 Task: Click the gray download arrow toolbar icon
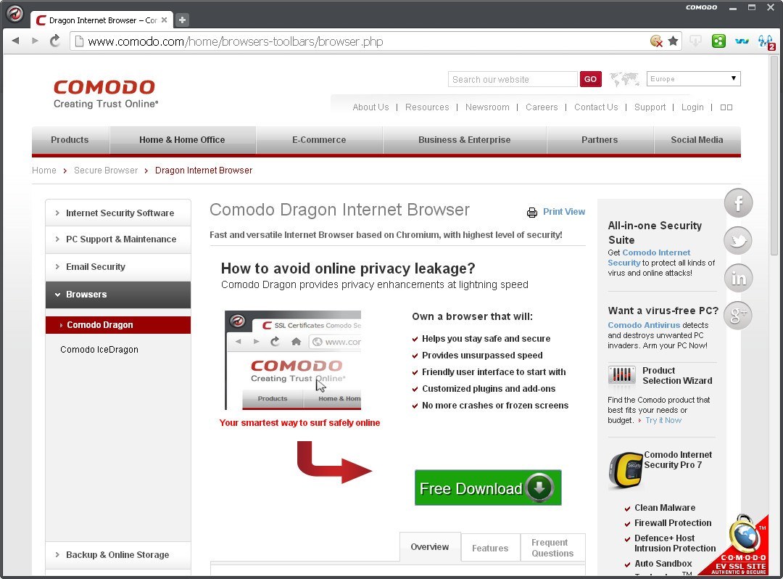coord(695,41)
